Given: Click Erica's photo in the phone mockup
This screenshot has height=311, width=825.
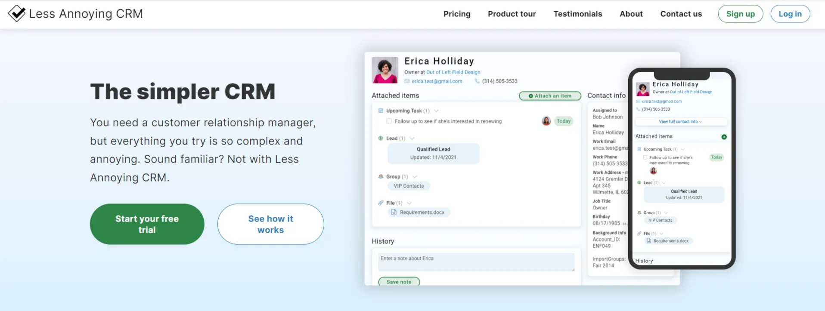Looking at the screenshot, I should (642, 89).
